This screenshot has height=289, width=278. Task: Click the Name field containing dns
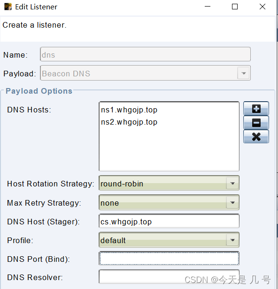(145, 54)
